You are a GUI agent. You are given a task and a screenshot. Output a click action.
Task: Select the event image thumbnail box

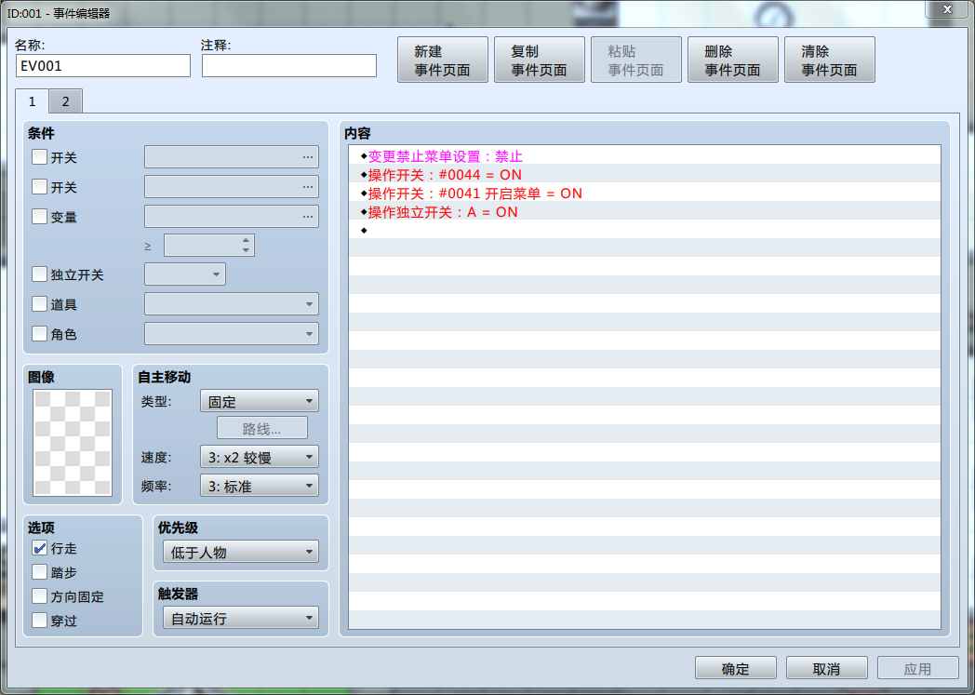coord(73,443)
